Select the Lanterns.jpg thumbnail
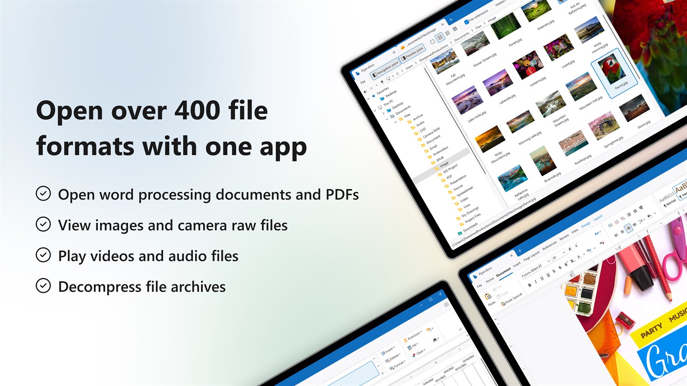Image resolution: width=687 pixels, height=386 pixels. [x=528, y=65]
